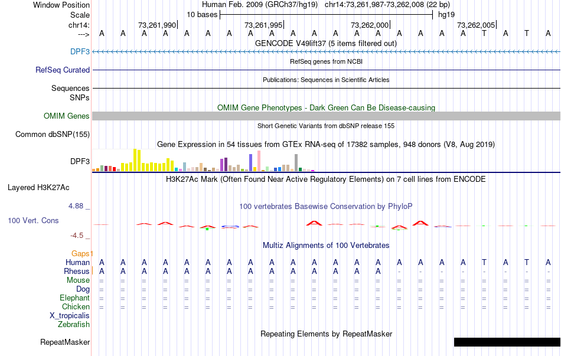The width and height of the screenshot is (561, 356).
Task: Click the hg19 assembly label by scale
Action: coord(446,15)
